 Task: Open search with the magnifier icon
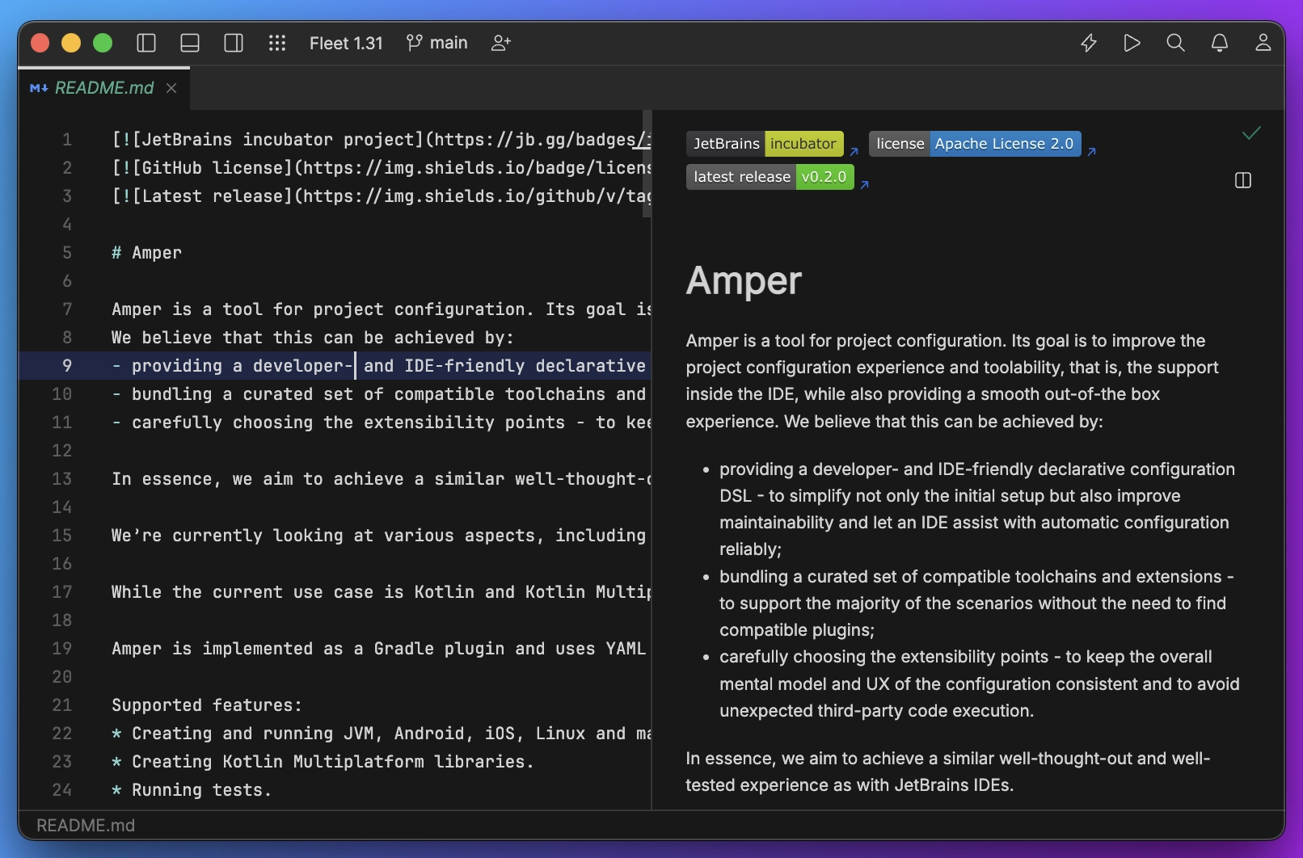tap(1176, 43)
